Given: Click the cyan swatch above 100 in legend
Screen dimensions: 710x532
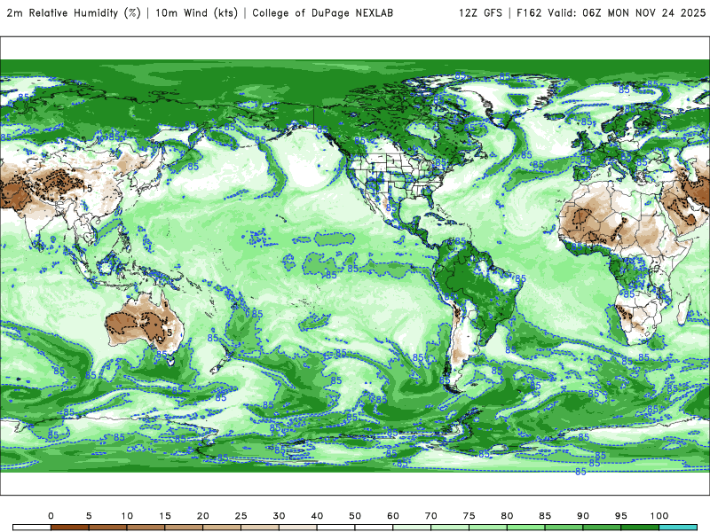Looking at the screenshot, I should pyautogui.click(x=678, y=528).
